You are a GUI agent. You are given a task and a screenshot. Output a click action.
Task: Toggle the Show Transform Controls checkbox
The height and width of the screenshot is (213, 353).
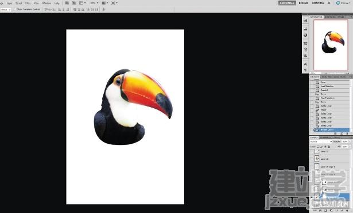15,9
